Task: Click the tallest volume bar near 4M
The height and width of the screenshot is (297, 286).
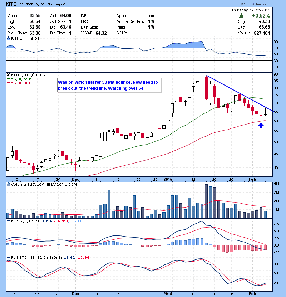Action: point(206,201)
